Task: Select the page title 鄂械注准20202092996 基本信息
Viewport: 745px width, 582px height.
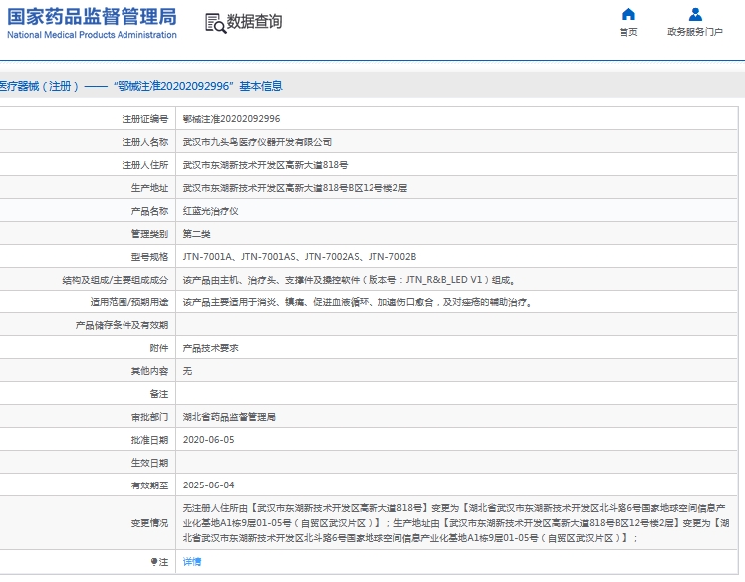Action: point(200,86)
